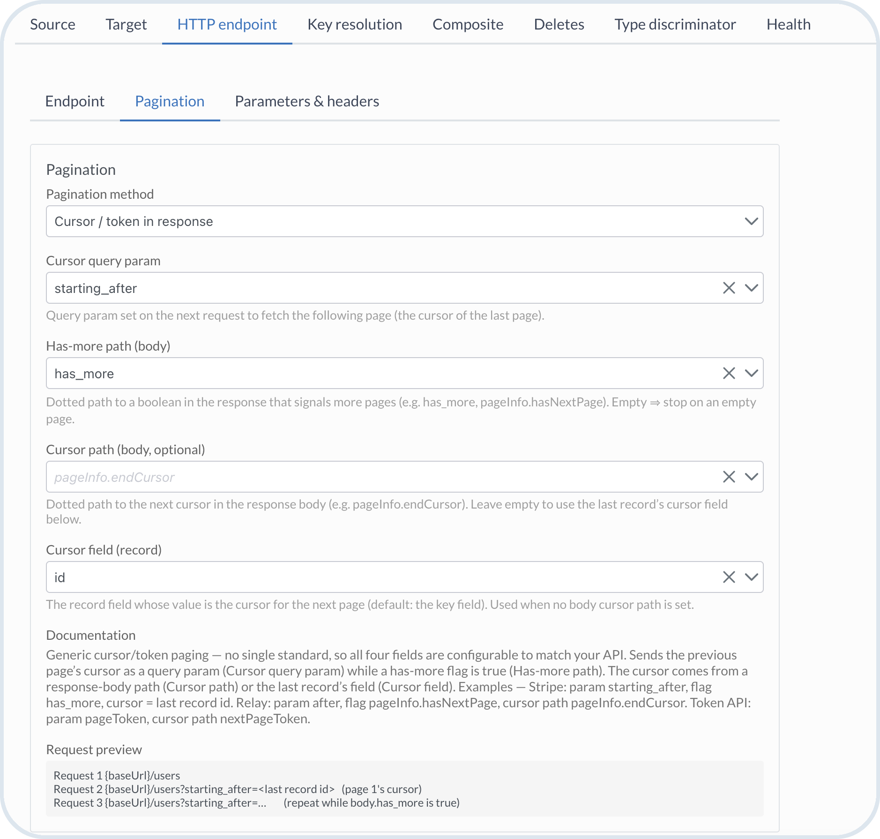
Task: Clear the Cursor field (record) value
Action: click(x=729, y=577)
